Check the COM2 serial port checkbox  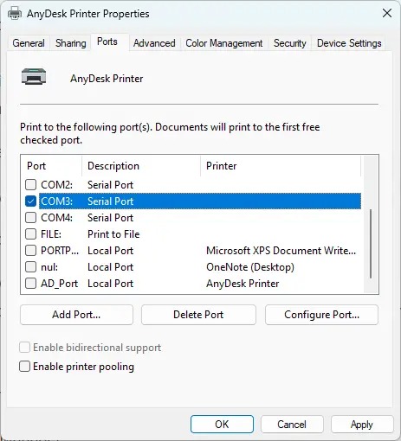pos(30,185)
